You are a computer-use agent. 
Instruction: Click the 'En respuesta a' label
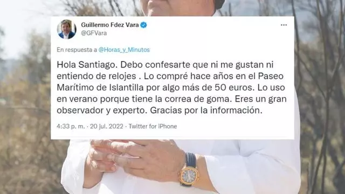tap(77, 50)
